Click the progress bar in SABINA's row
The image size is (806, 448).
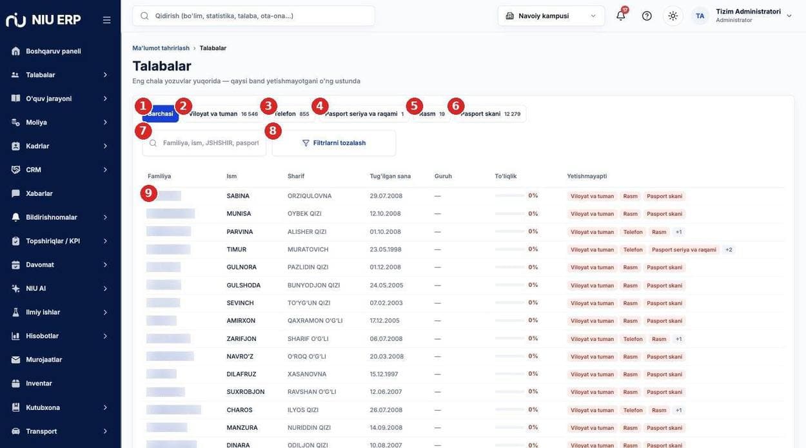509,196
